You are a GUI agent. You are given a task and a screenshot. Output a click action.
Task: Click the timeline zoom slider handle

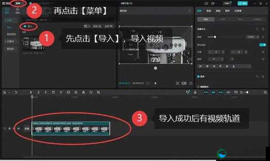pos(247,92)
